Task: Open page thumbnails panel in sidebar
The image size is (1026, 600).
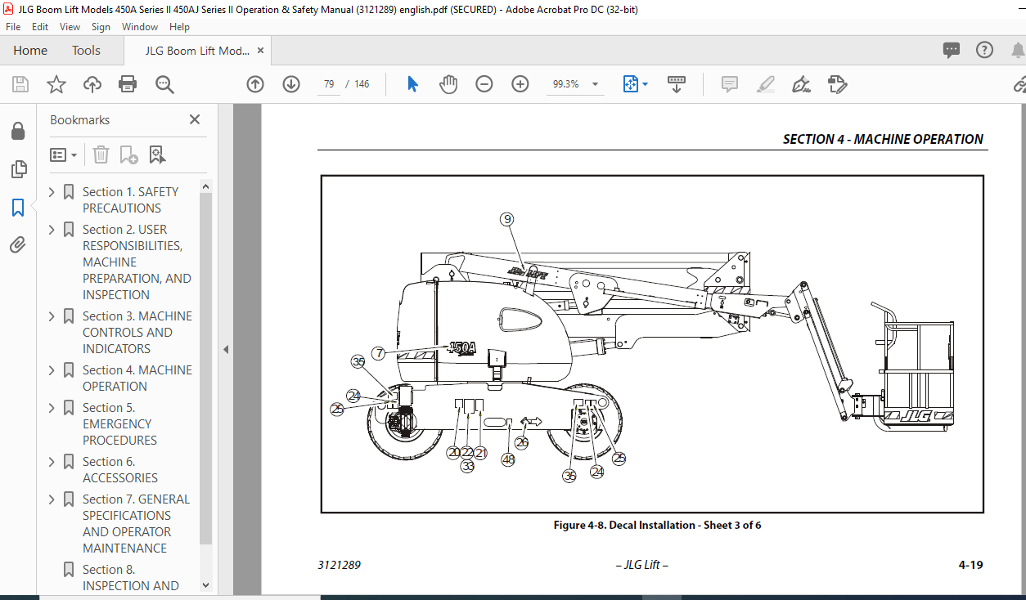Action: (17, 169)
